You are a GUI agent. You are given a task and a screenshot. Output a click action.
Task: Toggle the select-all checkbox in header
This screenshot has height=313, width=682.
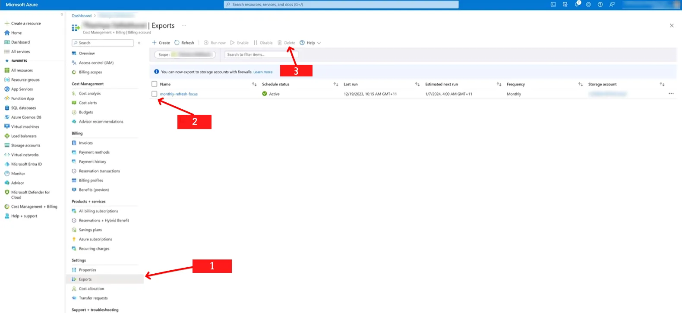155,84
